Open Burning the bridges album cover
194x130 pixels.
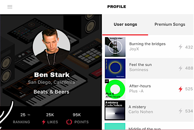[115, 47]
